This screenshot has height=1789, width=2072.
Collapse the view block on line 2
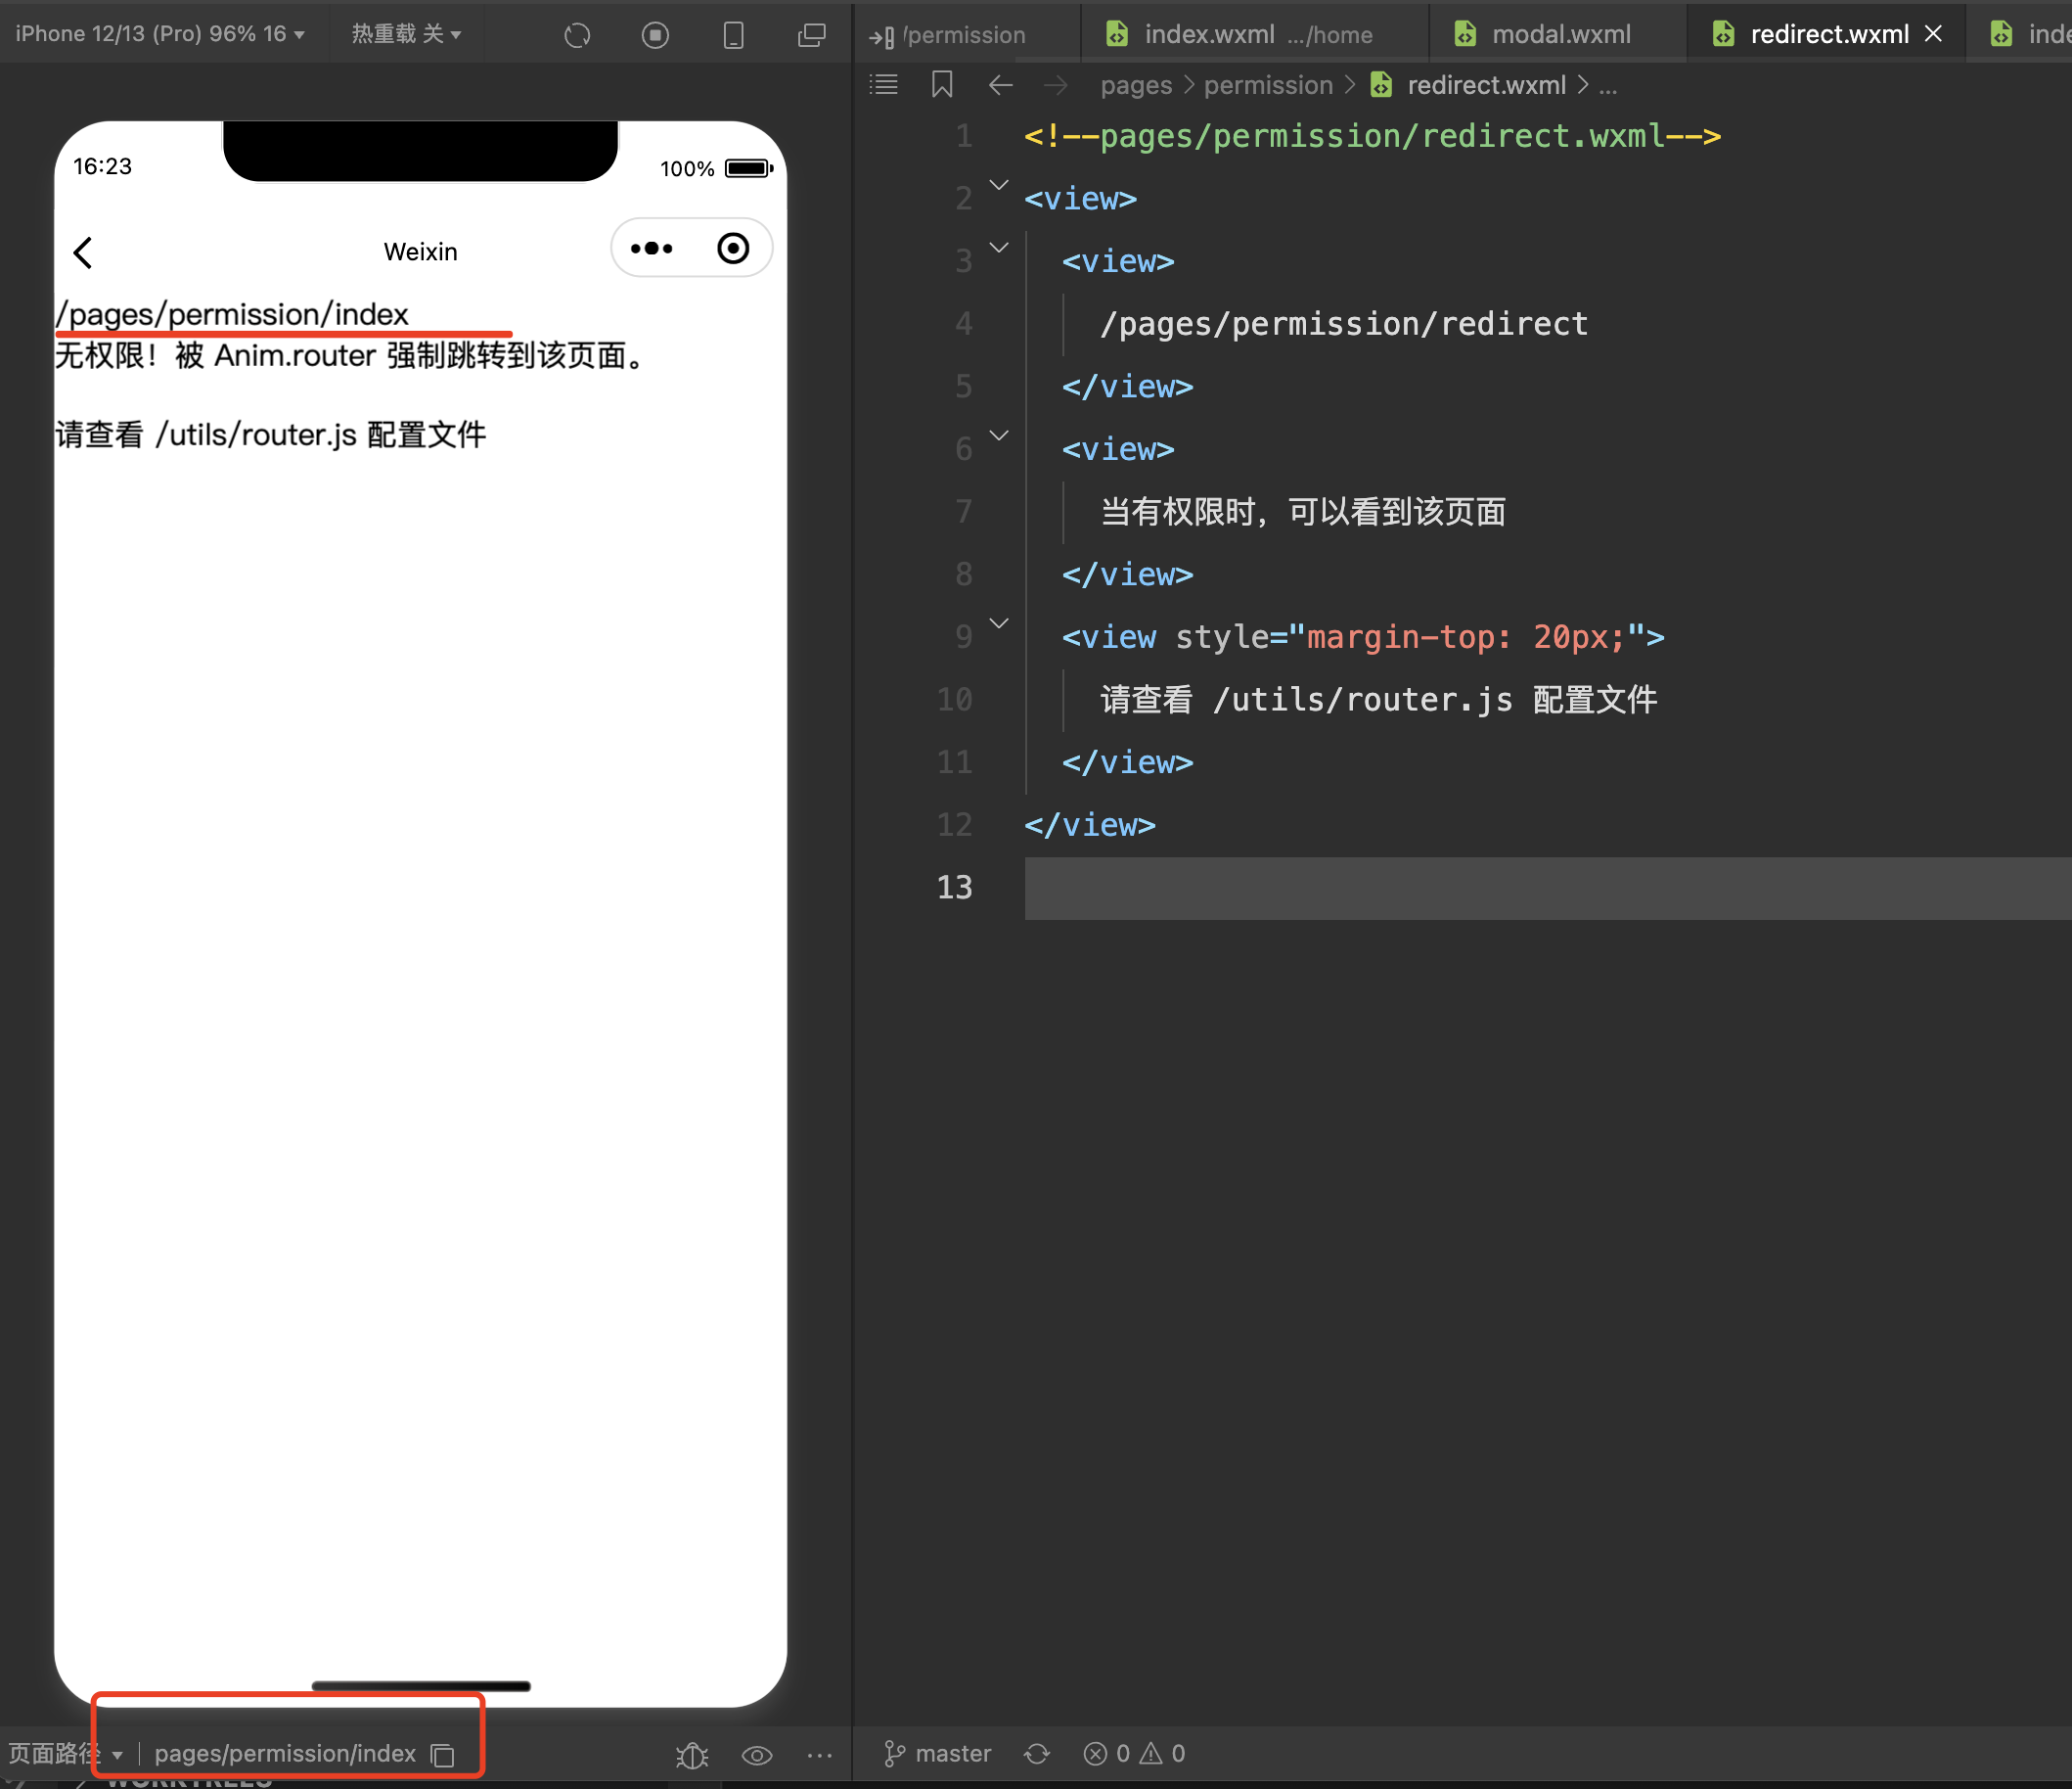[999, 185]
